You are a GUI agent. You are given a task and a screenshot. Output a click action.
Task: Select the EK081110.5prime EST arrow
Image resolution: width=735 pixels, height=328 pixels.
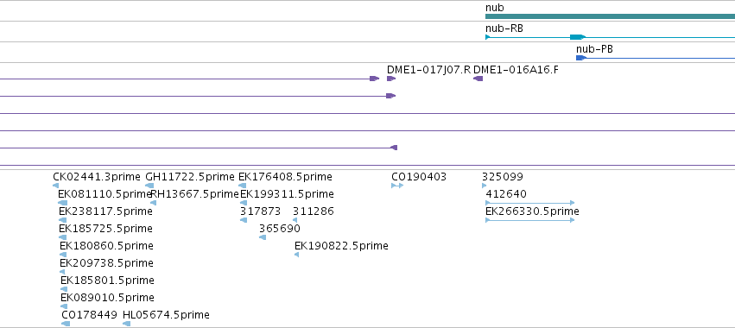click(62, 203)
